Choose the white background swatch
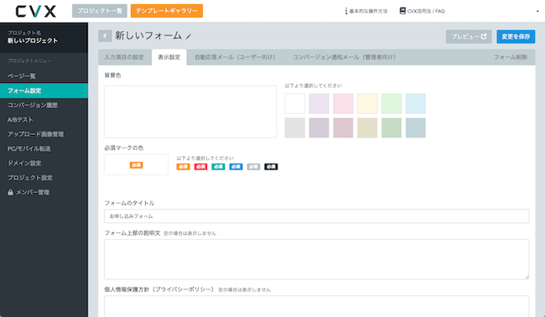The image size is (545, 317). [295, 104]
